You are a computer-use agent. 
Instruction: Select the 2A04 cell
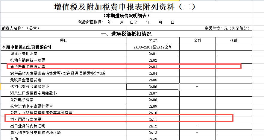153,73
